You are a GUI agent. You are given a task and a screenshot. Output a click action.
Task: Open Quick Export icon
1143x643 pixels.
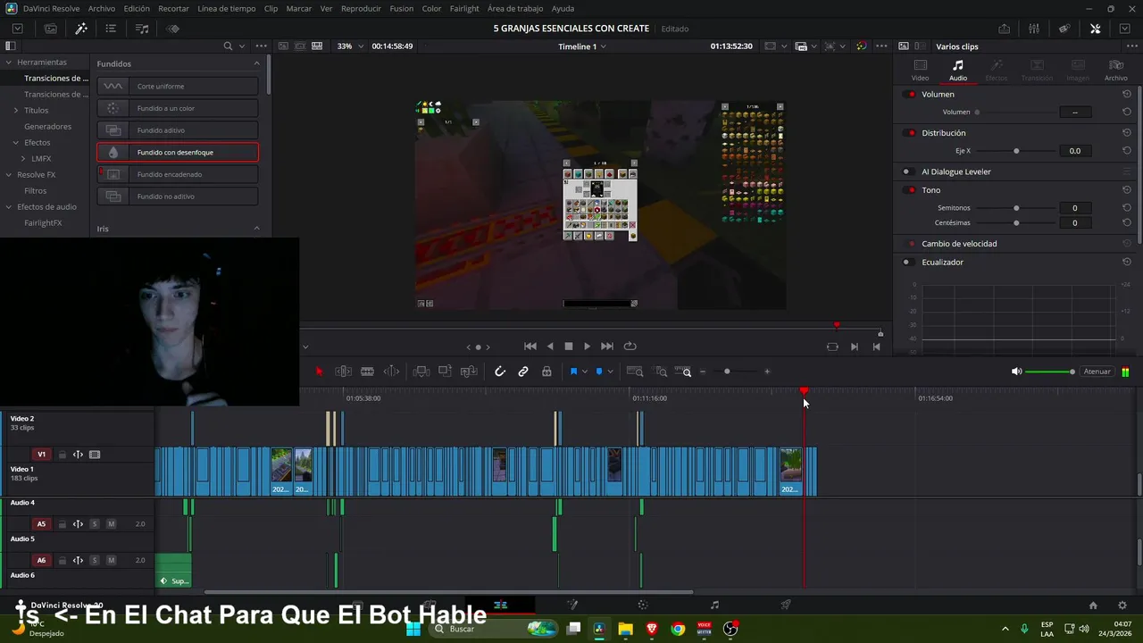click(x=1005, y=29)
